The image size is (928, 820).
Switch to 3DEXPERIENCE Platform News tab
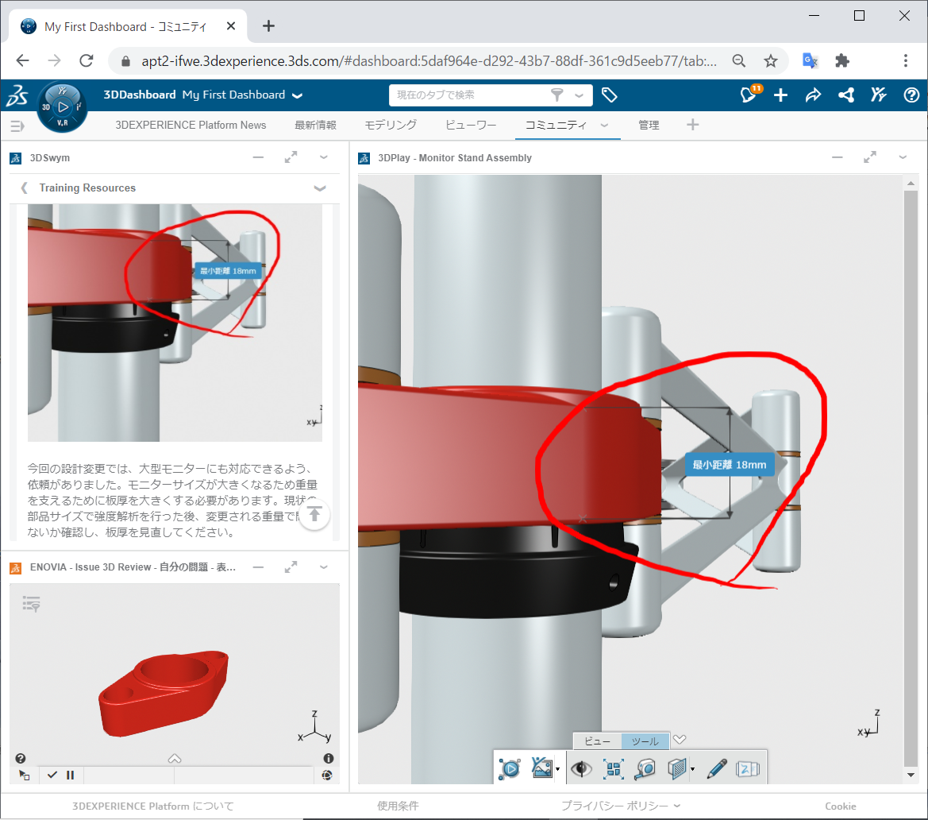pos(191,125)
